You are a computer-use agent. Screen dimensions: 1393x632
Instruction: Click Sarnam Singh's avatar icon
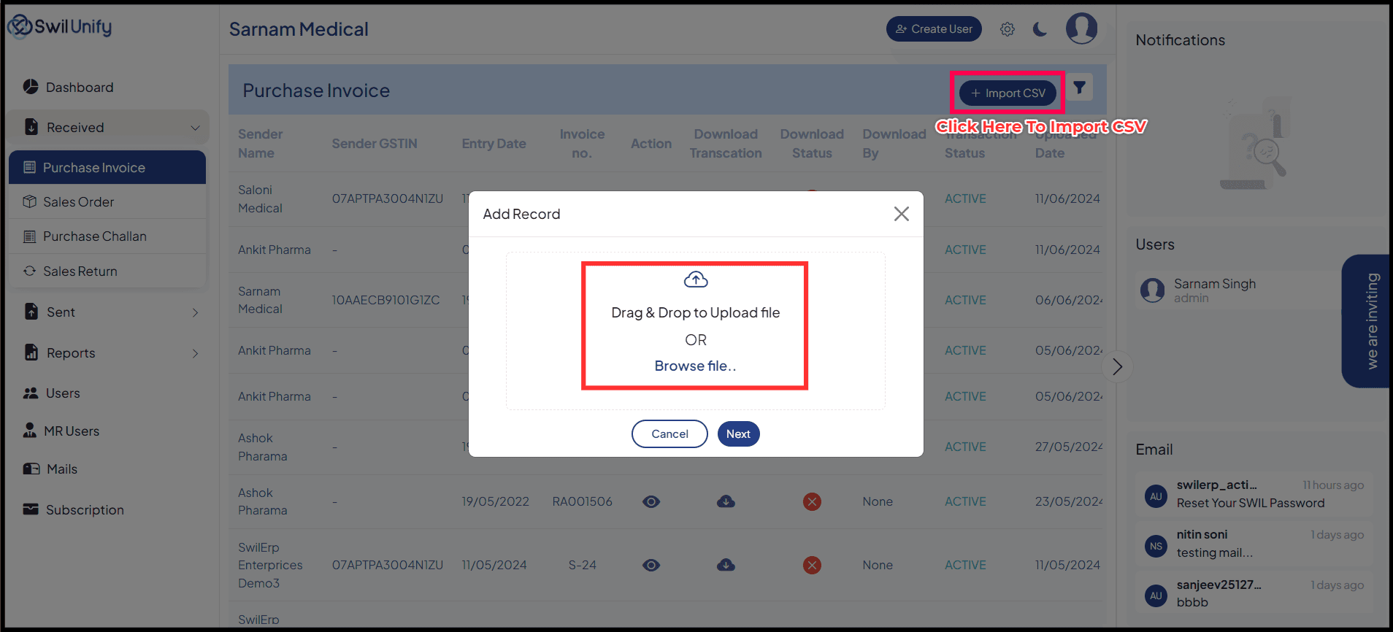(x=1153, y=290)
